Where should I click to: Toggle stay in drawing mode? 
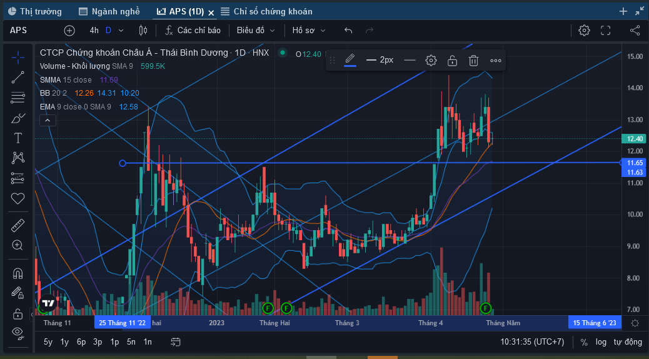coord(18,293)
